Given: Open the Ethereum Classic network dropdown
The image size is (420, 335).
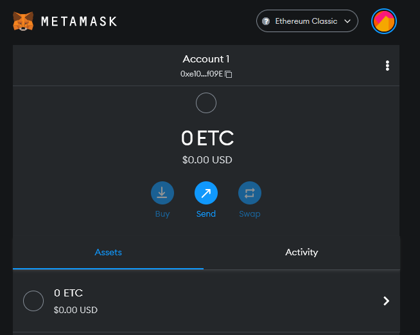Looking at the screenshot, I should (x=307, y=21).
